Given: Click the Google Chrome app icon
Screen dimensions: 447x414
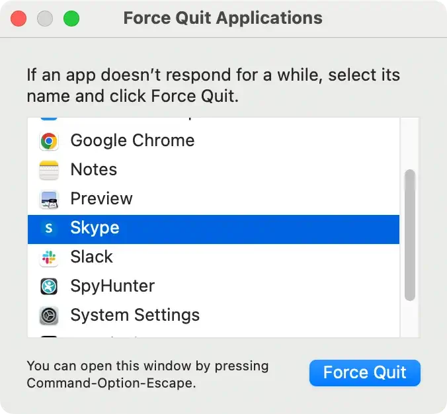Looking at the screenshot, I should [x=49, y=140].
